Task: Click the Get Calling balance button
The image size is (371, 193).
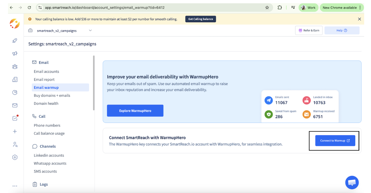Action: pyautogui.click(x=201, y=19)
